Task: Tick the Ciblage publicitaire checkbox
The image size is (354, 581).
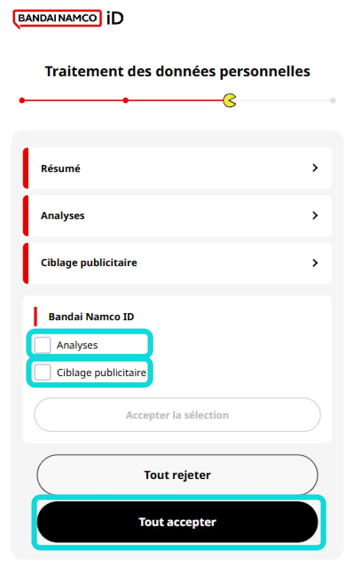Action: pos(43,373)
